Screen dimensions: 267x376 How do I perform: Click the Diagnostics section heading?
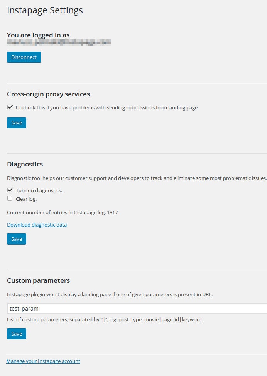[x=25, y=164]
